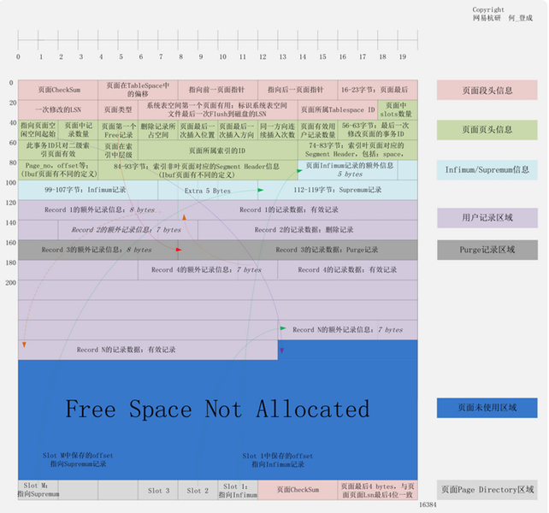Select the 页面Page Directory区域 legend box

pyautogui.click(x=487, y=490)
